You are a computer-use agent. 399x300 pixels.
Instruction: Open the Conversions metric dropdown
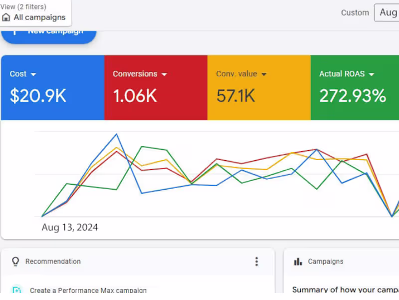pos(165,74)
